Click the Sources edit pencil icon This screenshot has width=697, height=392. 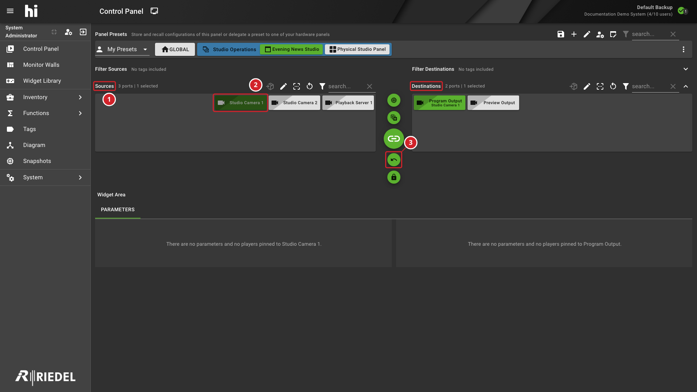(x=284, y=86)
